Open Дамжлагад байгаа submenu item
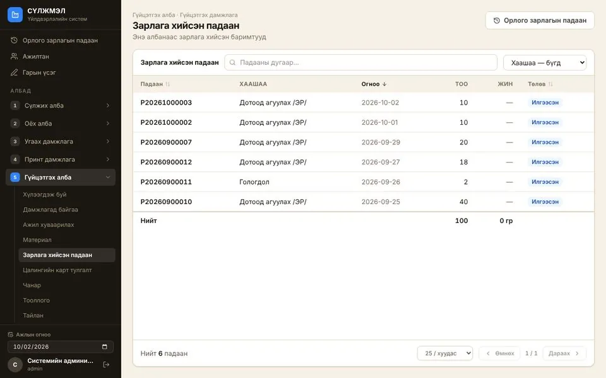Image resolution: width=606 pixels, height=378 pixels. [x=66, y=209]
